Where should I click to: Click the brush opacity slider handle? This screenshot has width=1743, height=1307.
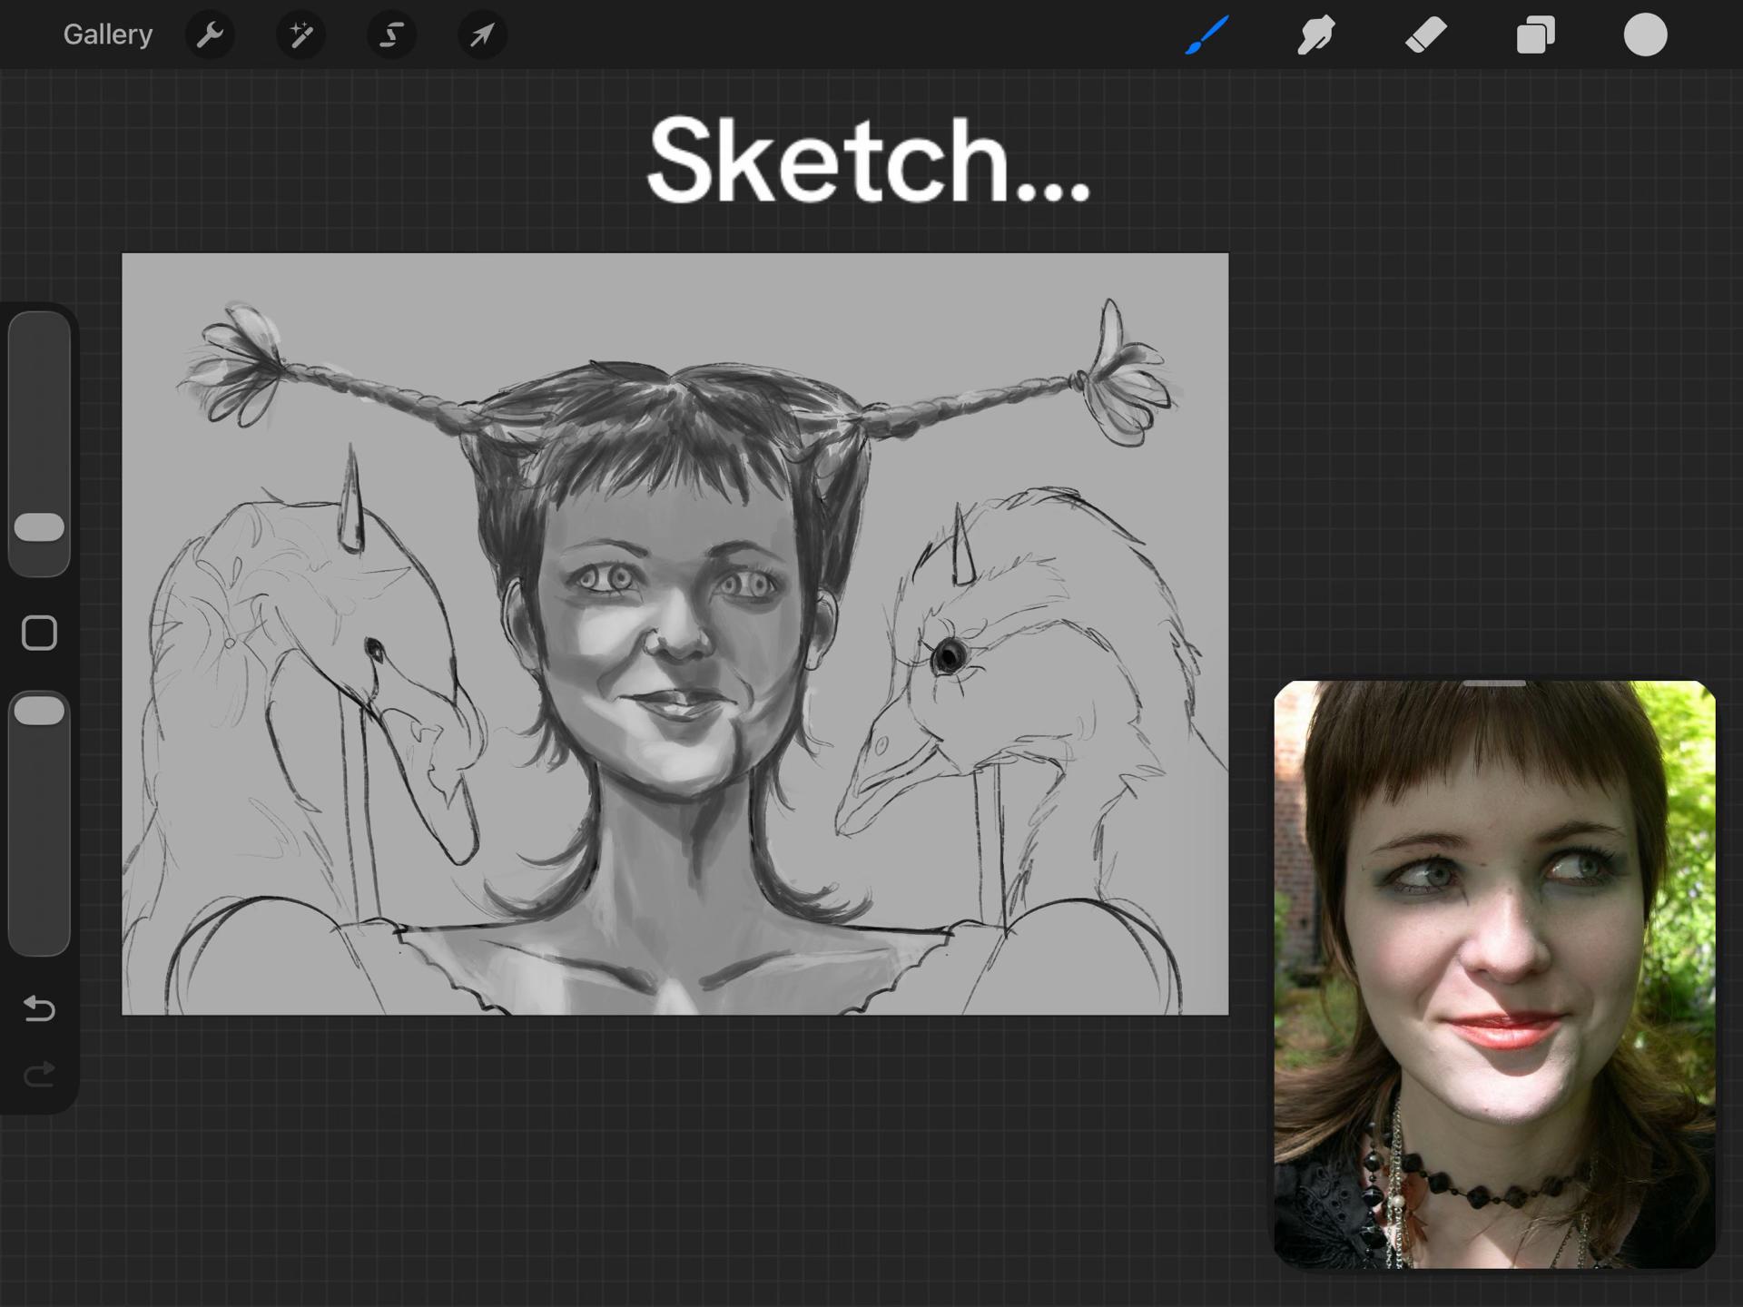39,711
